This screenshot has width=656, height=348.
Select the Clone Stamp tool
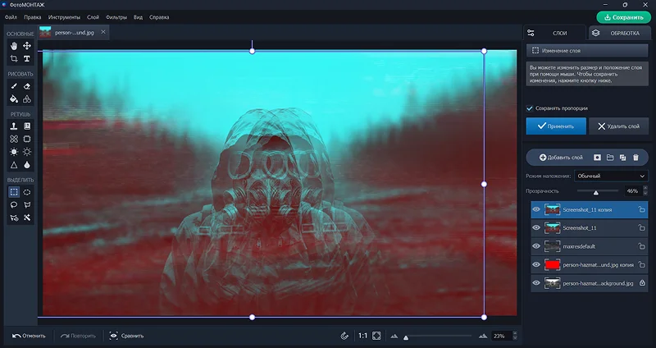pos(14,126)
